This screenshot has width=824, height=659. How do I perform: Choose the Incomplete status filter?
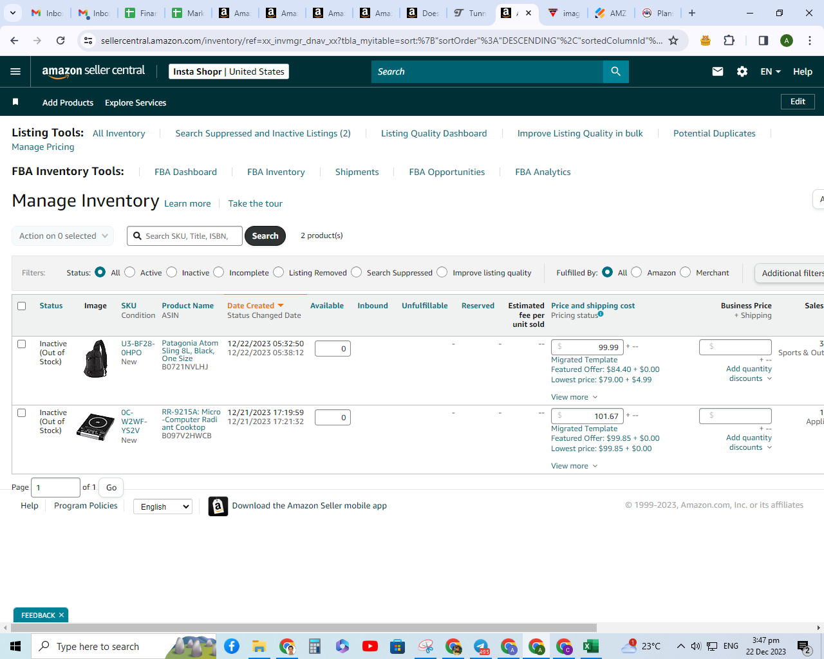pyautogui.click(x=219, y=272)
